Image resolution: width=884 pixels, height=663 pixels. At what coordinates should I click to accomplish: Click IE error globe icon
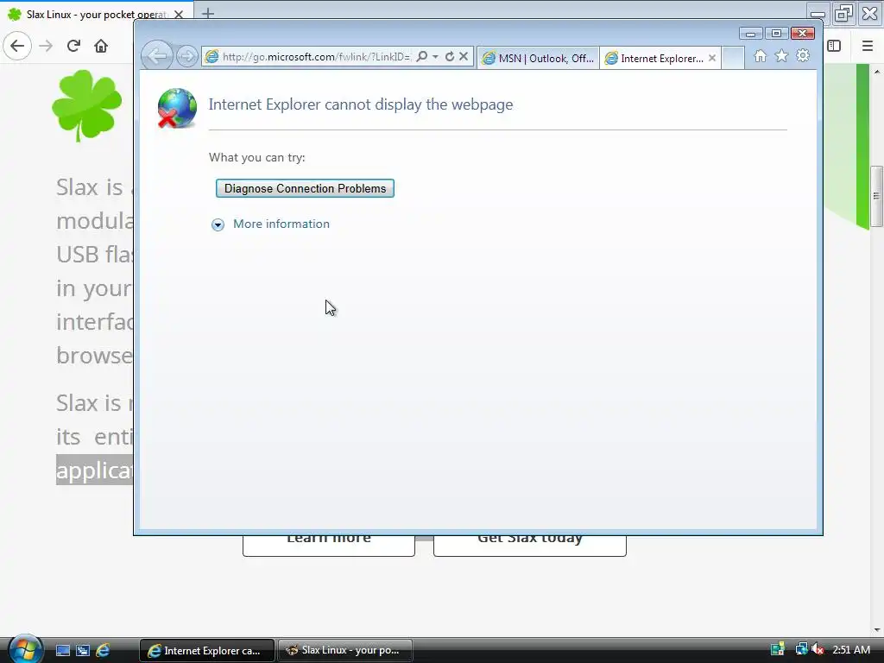pyautogui.click(x=177, y=108)
